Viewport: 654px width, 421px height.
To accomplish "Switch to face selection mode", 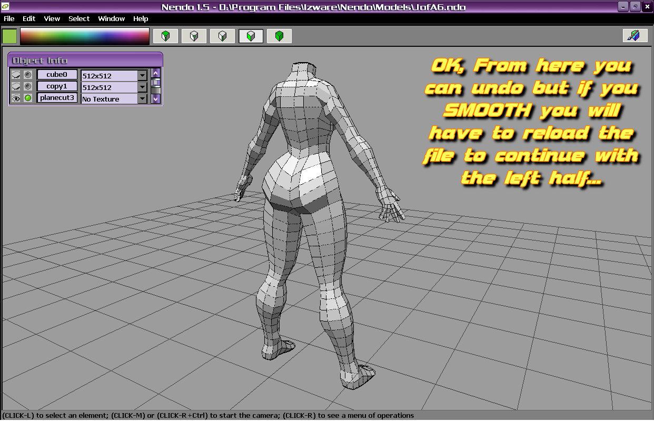I will click(251, 36).
